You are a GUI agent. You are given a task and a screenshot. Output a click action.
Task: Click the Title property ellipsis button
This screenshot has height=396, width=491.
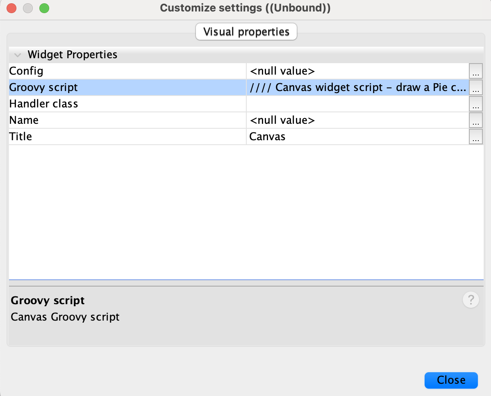click(475, 137)
